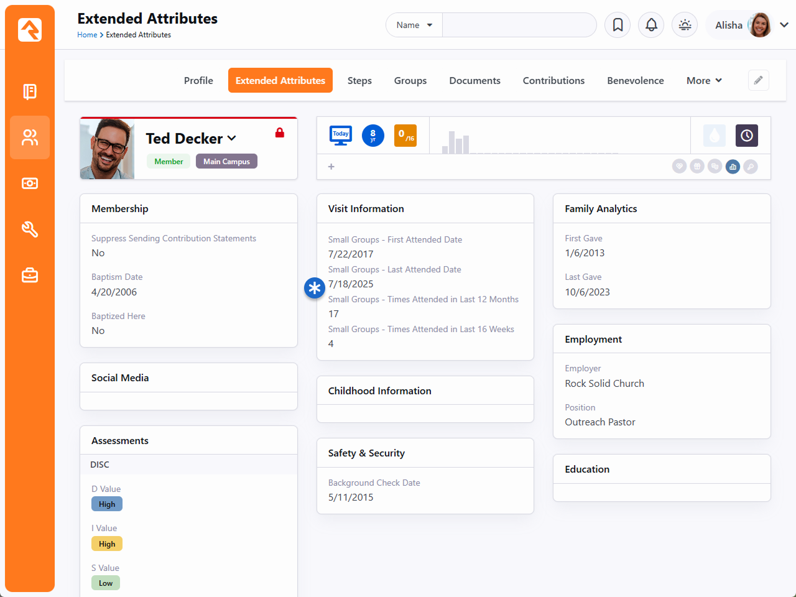Viewport: 796px width, 597px height.
Task: Click the plus icon under the badges
Action: (331, 167)
